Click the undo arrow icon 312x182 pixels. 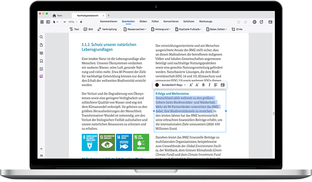tap(239, 22)
